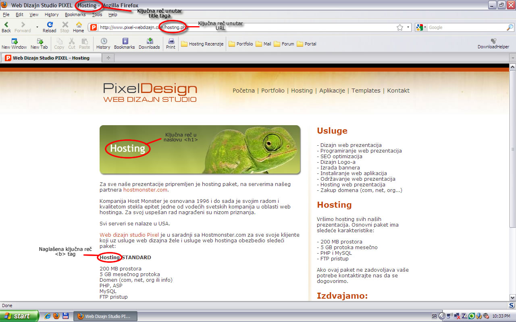Open the Bookmarks menu
516x322 pixels.
point(75,14)
